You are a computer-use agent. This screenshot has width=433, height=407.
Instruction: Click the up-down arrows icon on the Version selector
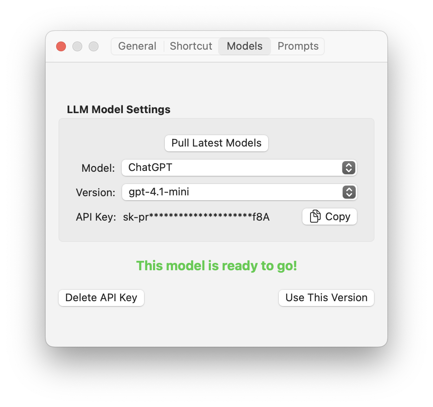[349, 192]
